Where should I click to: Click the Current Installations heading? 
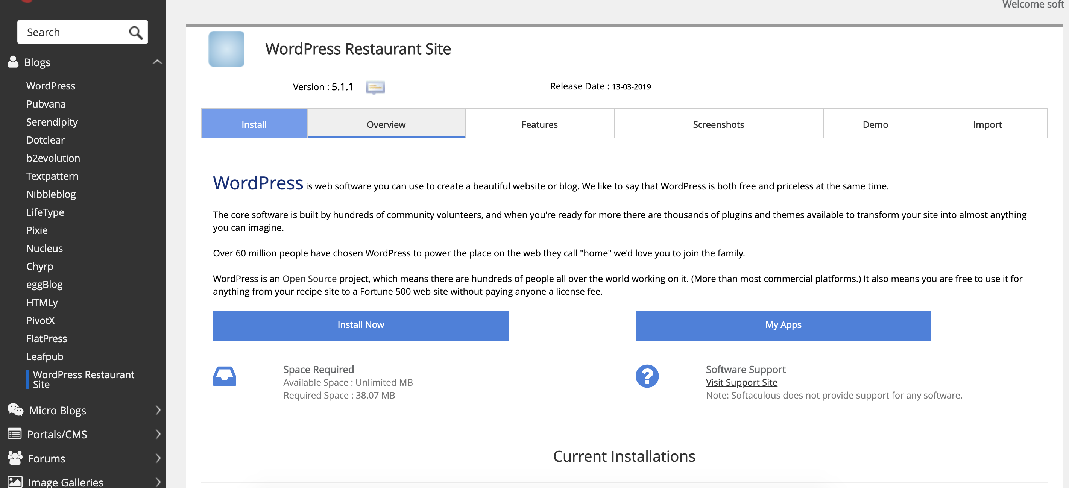pos(624,456)
